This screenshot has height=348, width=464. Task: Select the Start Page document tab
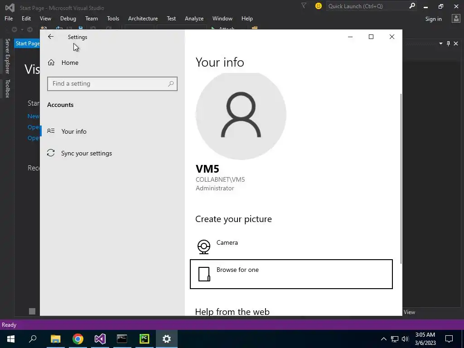[27, 43]
